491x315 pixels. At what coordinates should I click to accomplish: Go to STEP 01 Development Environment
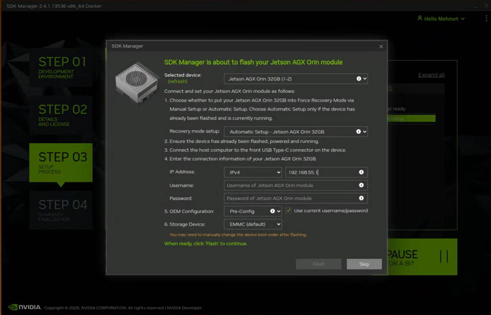pyautogui.click(x=61, y=67)
